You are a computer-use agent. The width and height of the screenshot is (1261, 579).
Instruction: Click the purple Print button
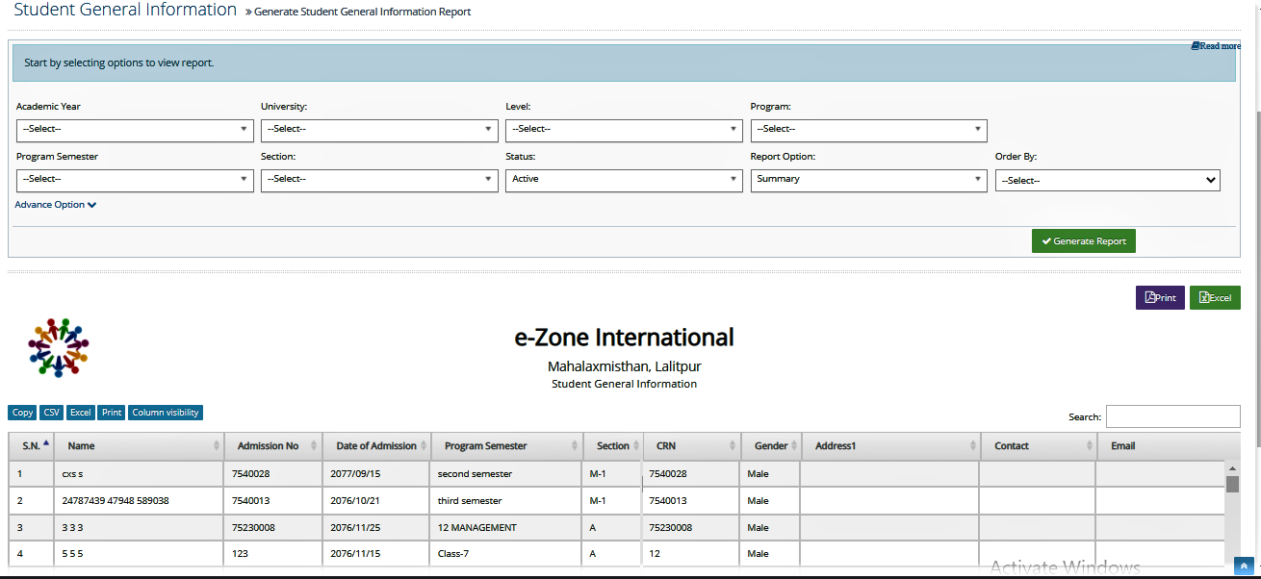pos(1160,298)
